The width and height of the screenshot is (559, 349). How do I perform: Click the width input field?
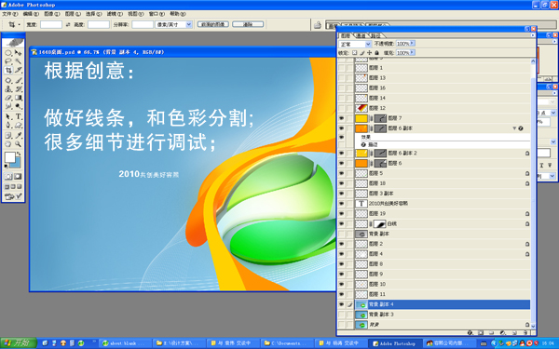[x=51, y=24]
